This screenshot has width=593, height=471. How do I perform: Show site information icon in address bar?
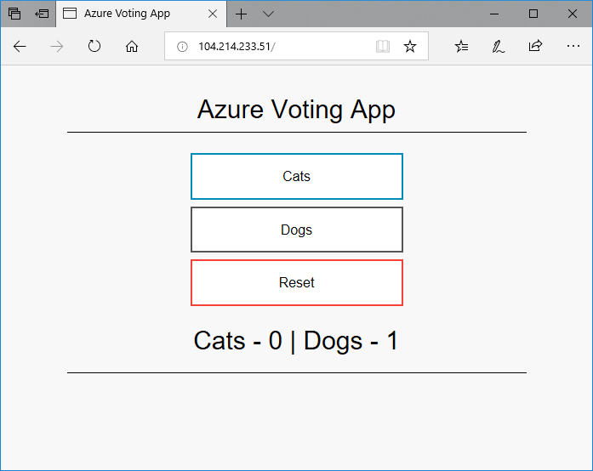[182, 47]
